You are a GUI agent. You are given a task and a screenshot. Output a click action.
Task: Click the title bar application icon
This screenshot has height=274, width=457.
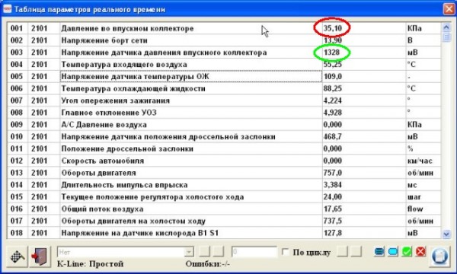tap(7, 8)
